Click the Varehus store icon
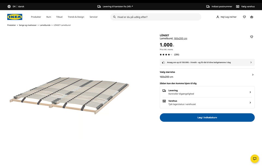262x166 pixels. (164, 101)
